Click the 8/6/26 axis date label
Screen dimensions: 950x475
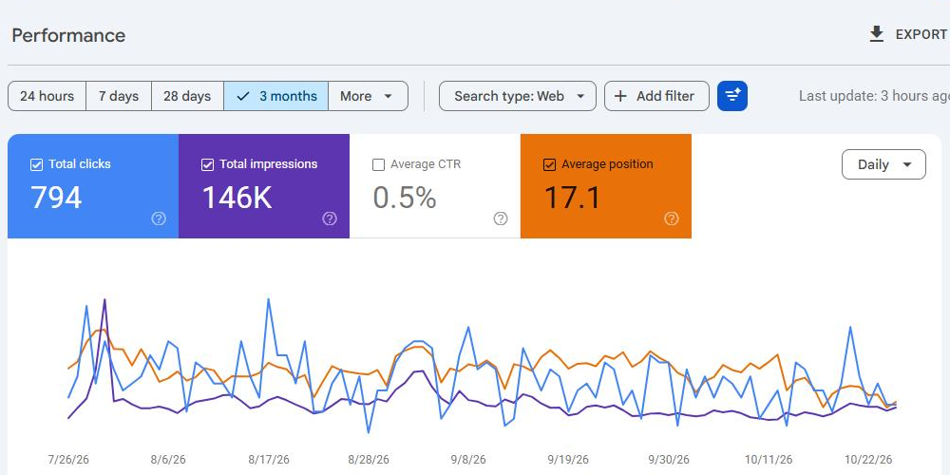pyautogui.click(x=168, y=460)
